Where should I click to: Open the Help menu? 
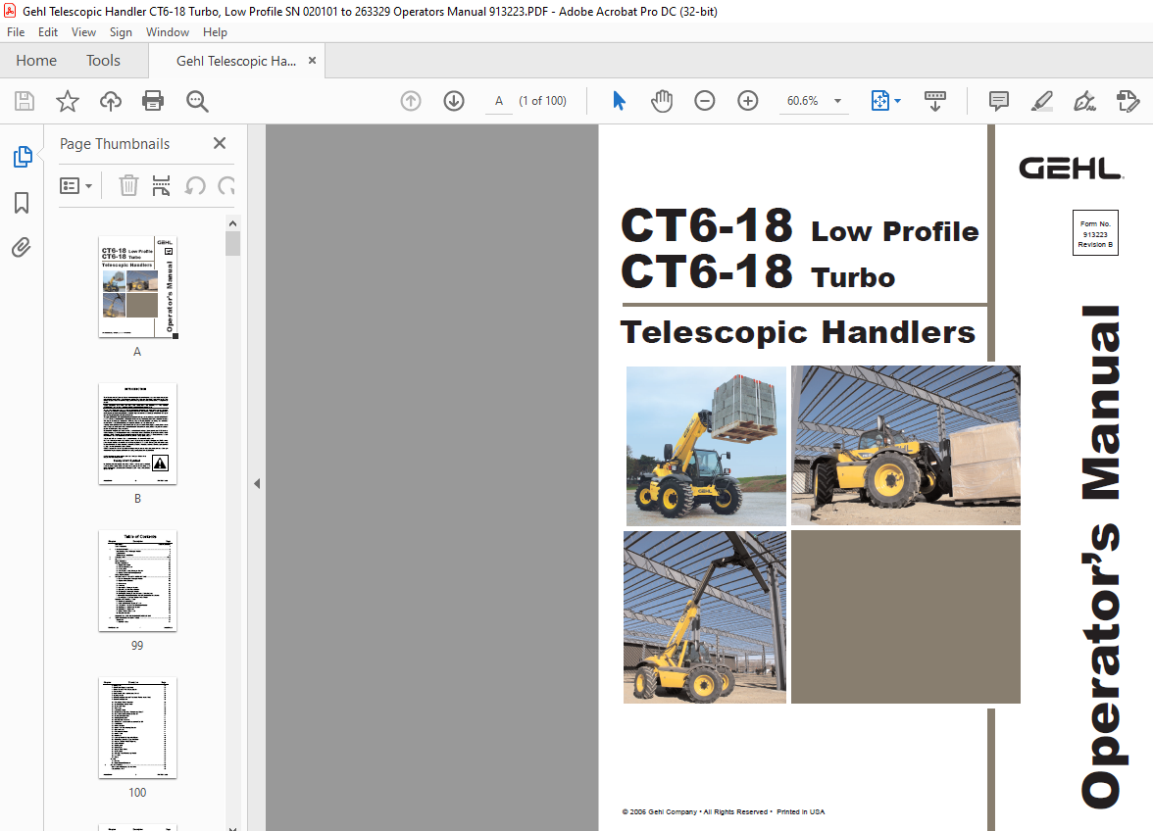215,32
